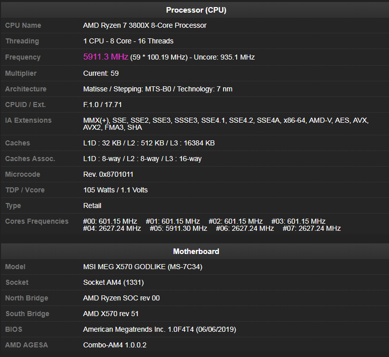Viewport: 389px width, 357px height.
Task: Click the magenta '5911.3 MHz' frequency value
Action: [x=105, y=57]
